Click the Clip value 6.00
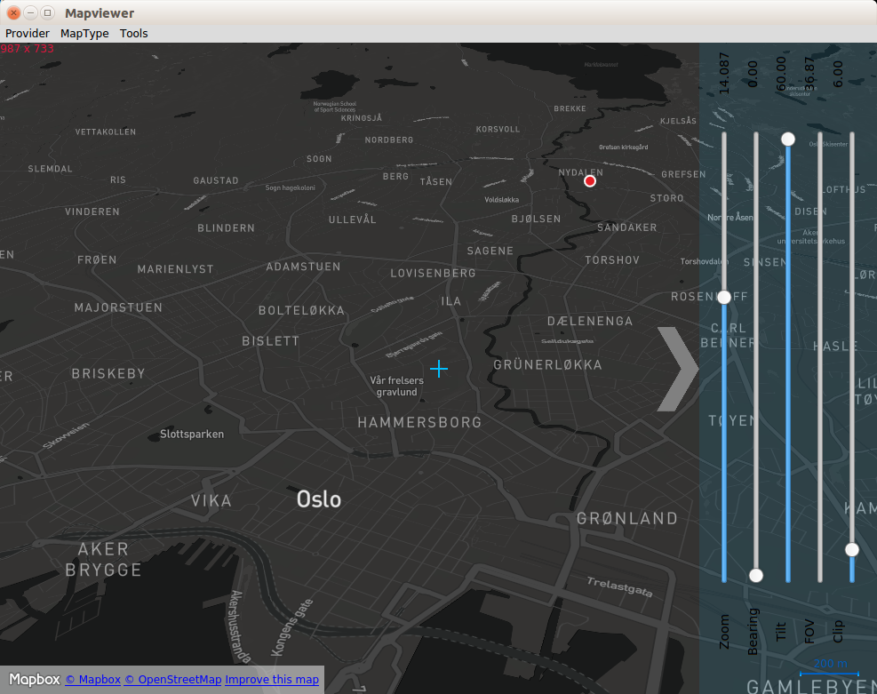 click(x=837, y=74)
